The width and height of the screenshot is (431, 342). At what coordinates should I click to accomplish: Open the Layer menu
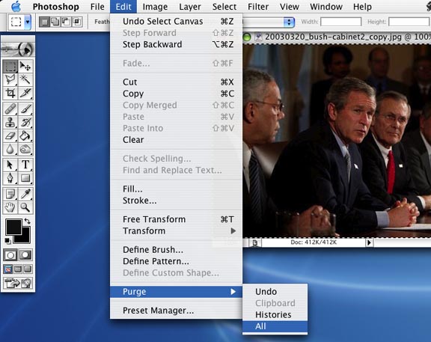point(189,7)
